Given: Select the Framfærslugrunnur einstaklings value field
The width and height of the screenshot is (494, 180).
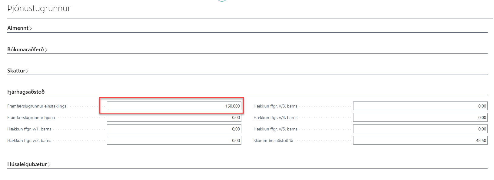Looking at the screenshot, I should coord(174,106).
